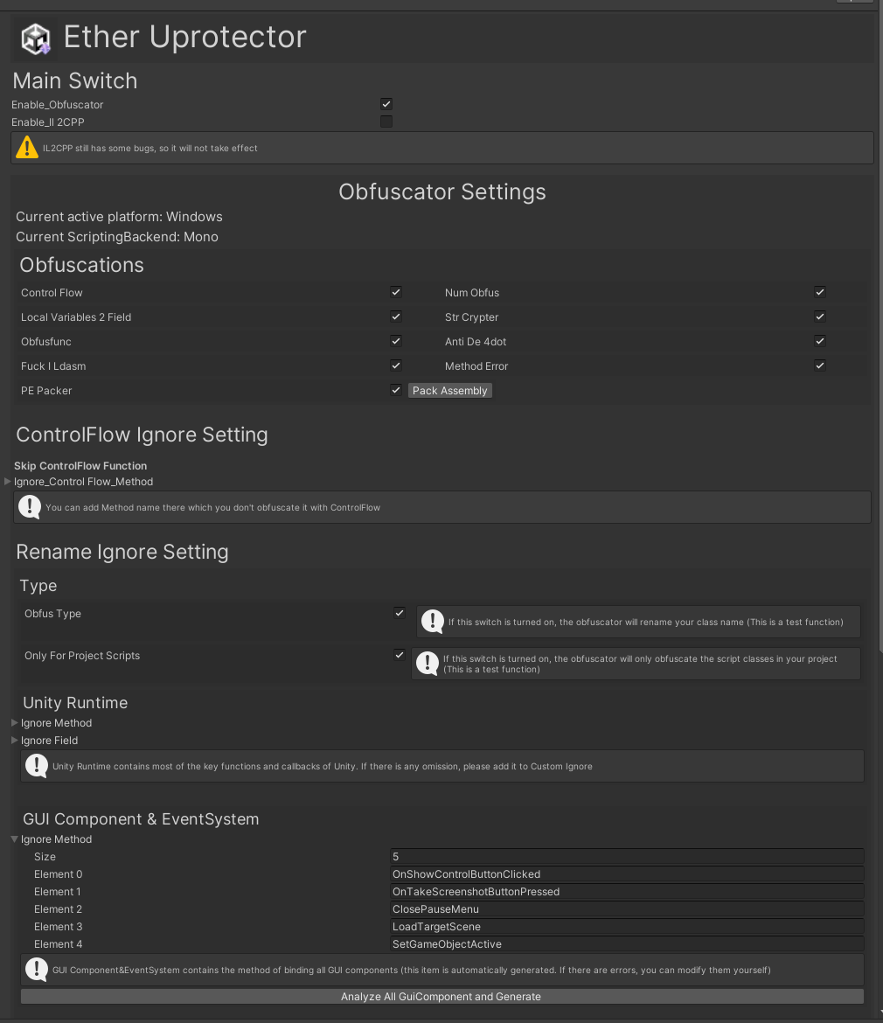This screenshot has height=1023, width=883.
Task: Expand the Ignore Field foldout arrow
Action: tap(14, 741)
